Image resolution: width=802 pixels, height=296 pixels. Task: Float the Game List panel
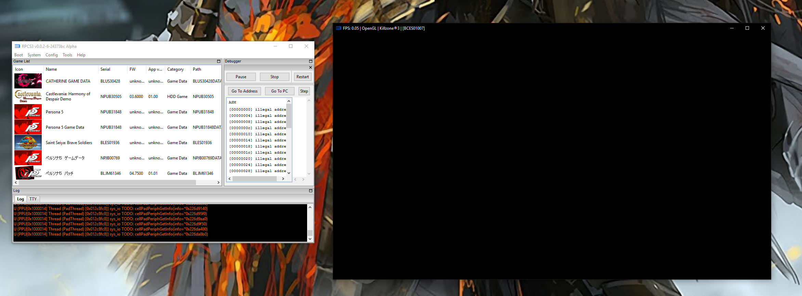point(219,61)
